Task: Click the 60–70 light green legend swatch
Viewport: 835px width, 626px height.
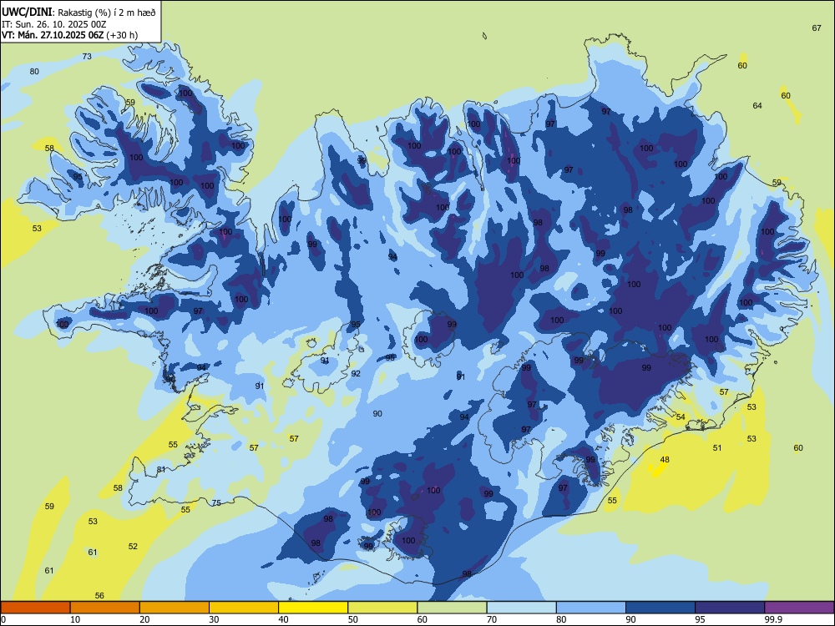Action: [x=452, y=608]
